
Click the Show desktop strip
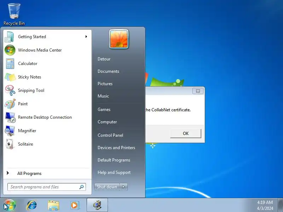pyautogui.click(x=281, y=205)
